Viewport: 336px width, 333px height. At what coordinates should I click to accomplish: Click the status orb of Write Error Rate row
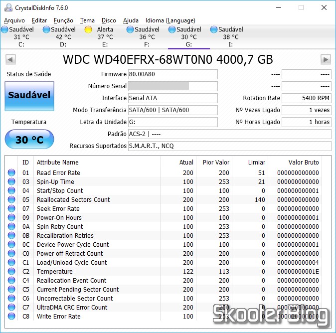(11, 316)
